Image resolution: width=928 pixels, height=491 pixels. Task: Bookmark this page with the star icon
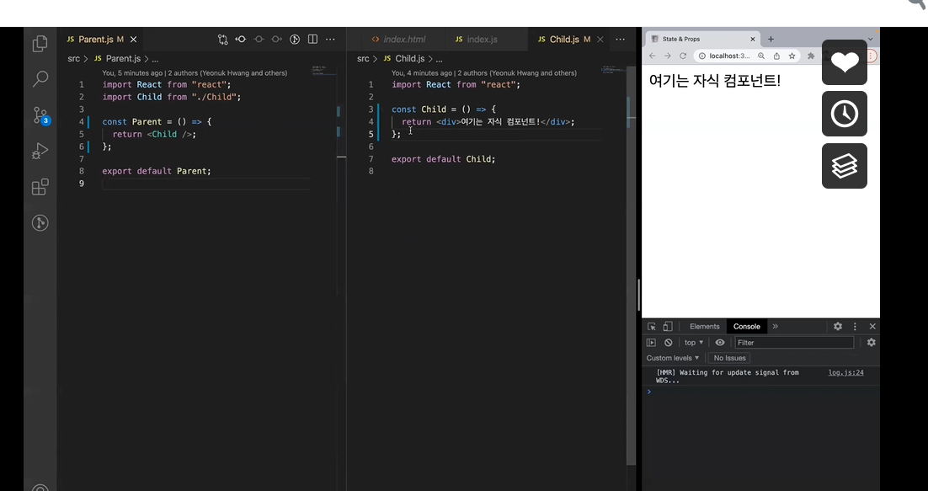(x=792, y=56)
